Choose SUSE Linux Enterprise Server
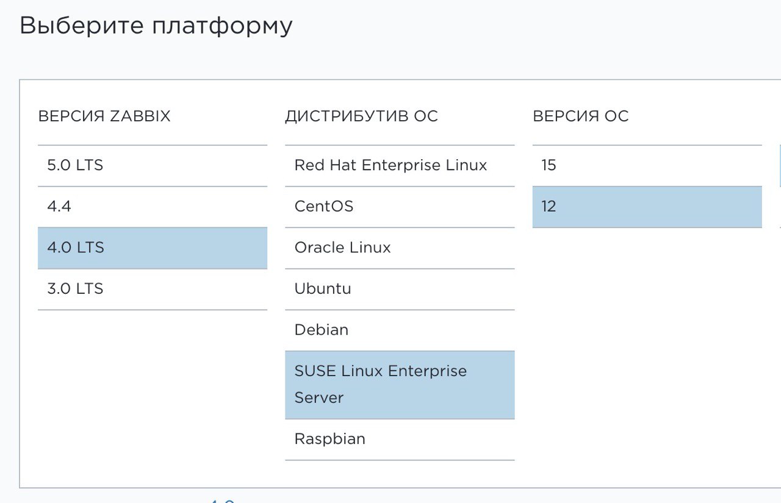781x503 pixels. click(x=400, y=385)
